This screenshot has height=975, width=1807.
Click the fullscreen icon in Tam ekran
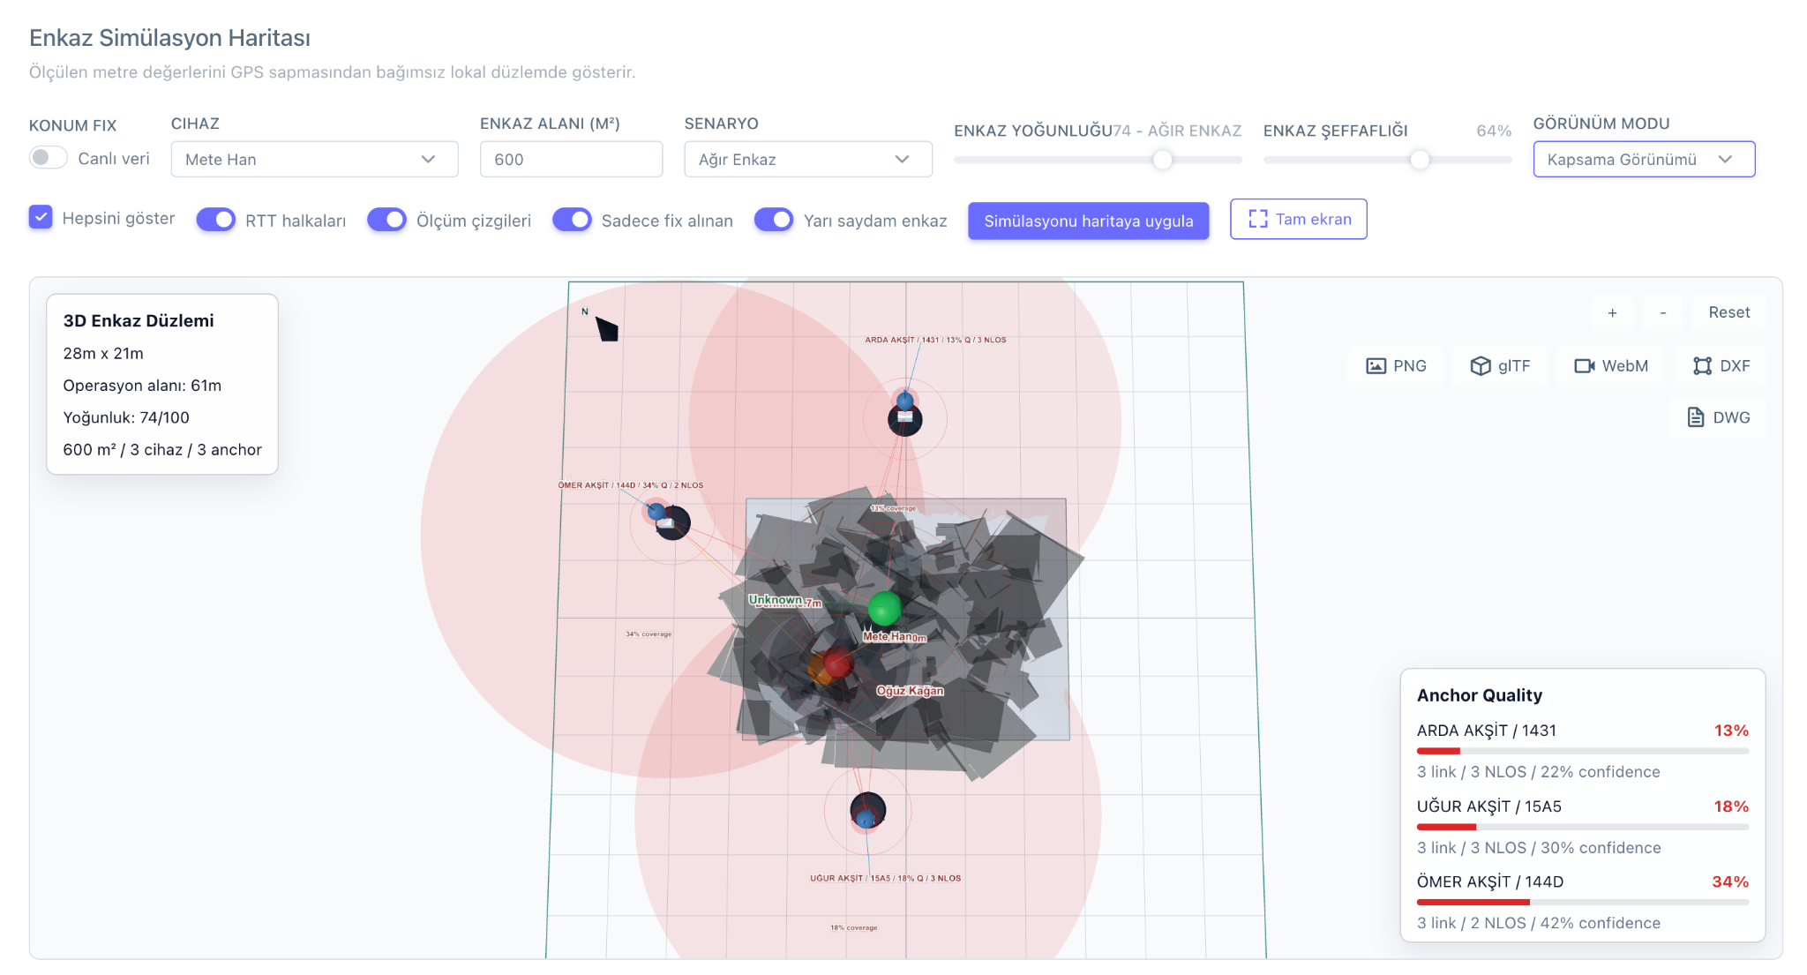[1258, 219]
